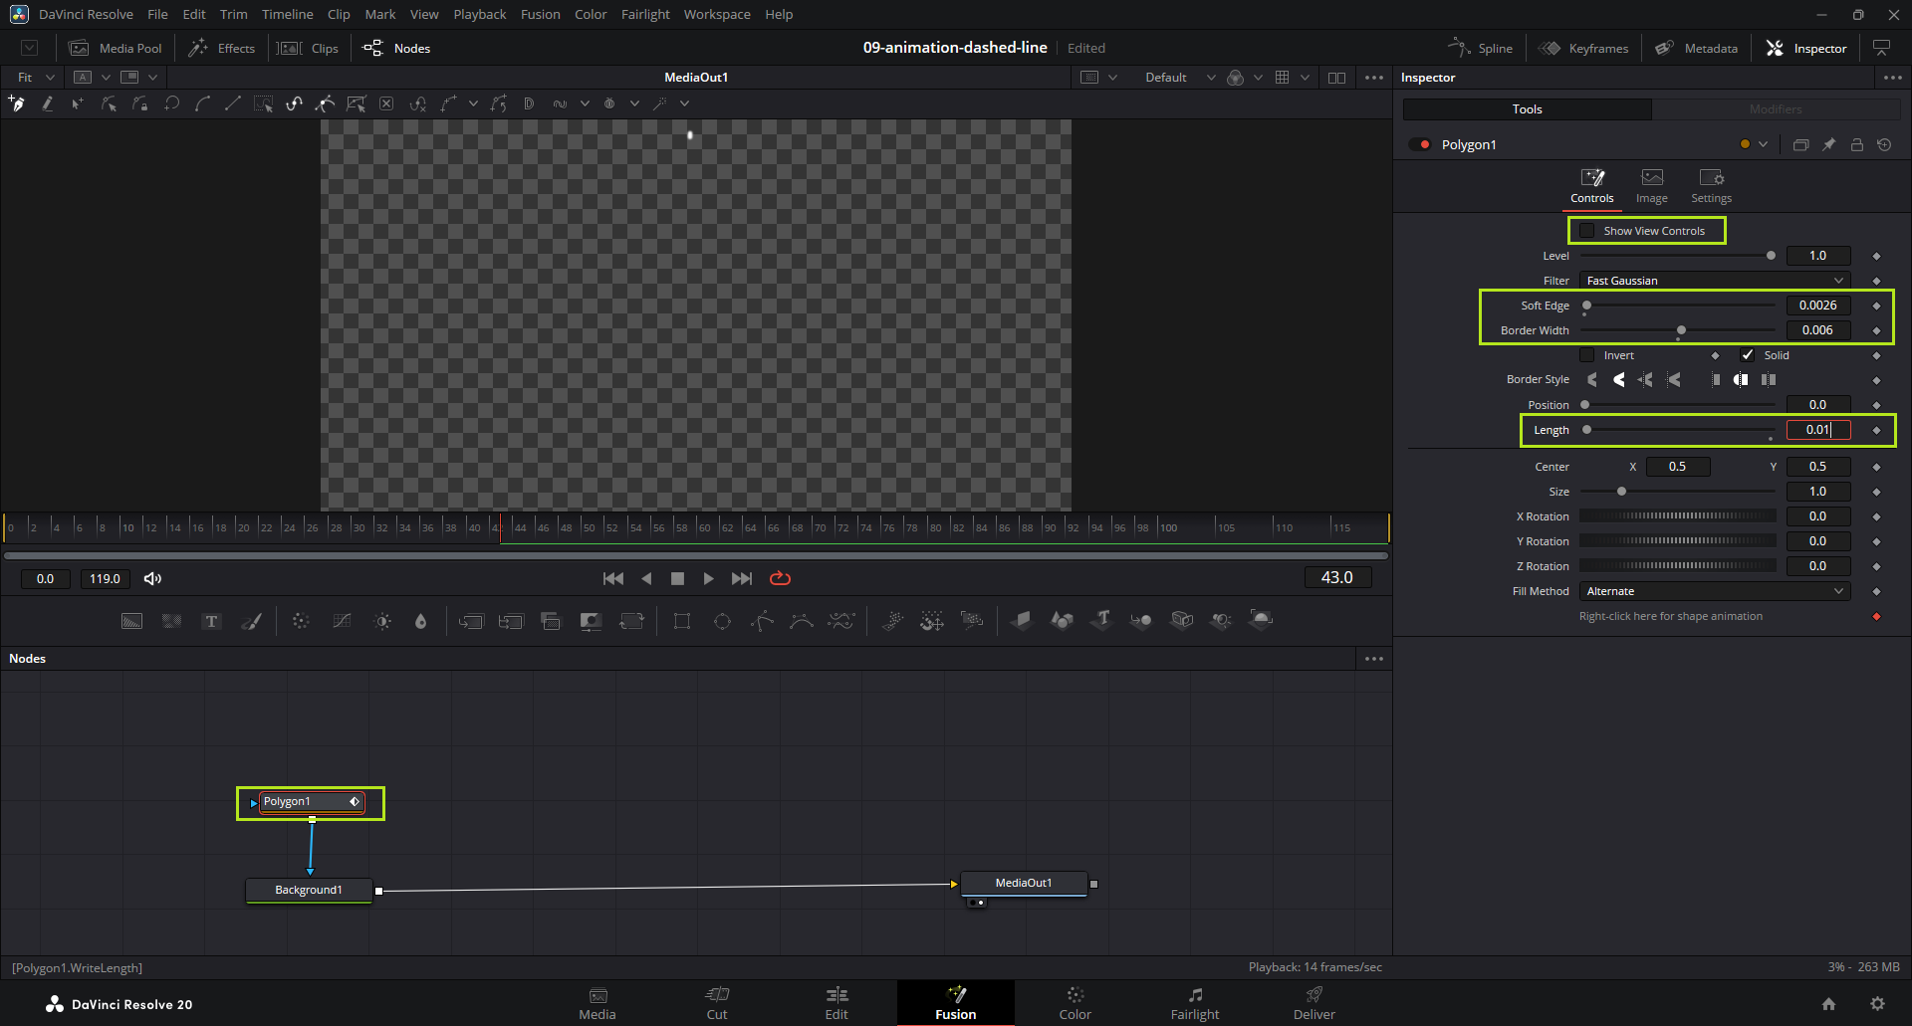This screenshot has height=1026, width=1912.
Task: Open the Filter Fast Gaussian dropdown
Action: (1714, 281)
